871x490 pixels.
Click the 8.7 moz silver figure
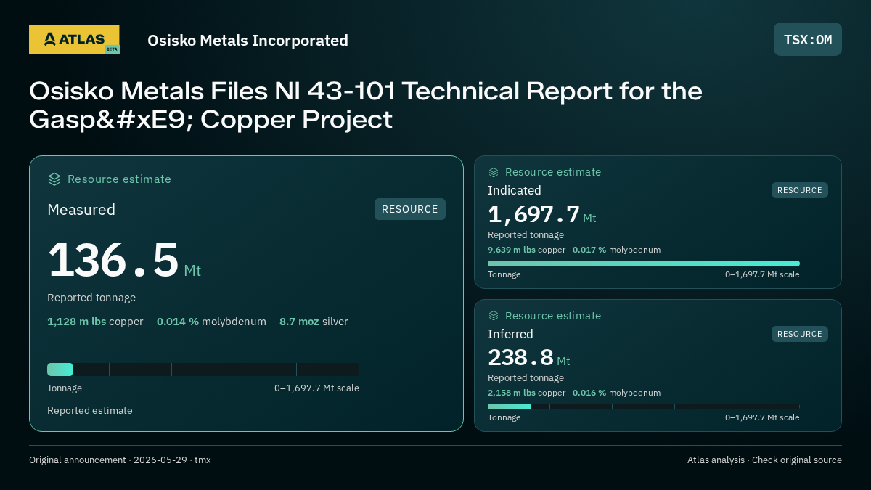click(x=314, y=322)
